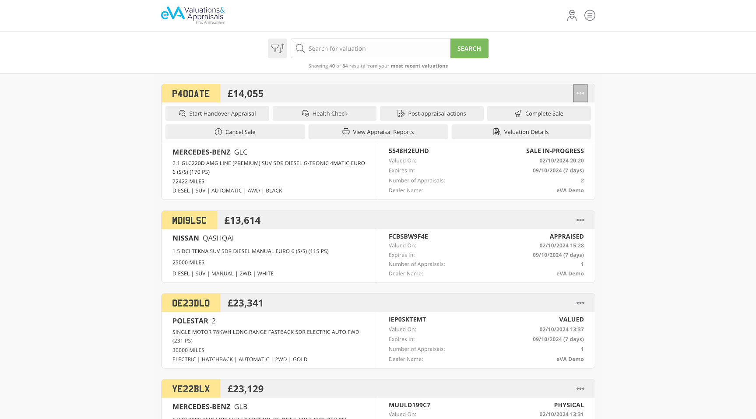Expand the OE23DLO options menu

(580, 303)
